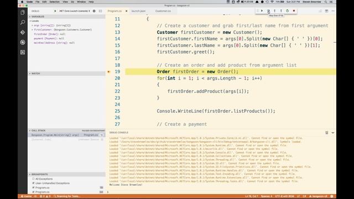354x199 pixels.
Task: Click the errors and warnings status indicator
Action: coord(45,196)
